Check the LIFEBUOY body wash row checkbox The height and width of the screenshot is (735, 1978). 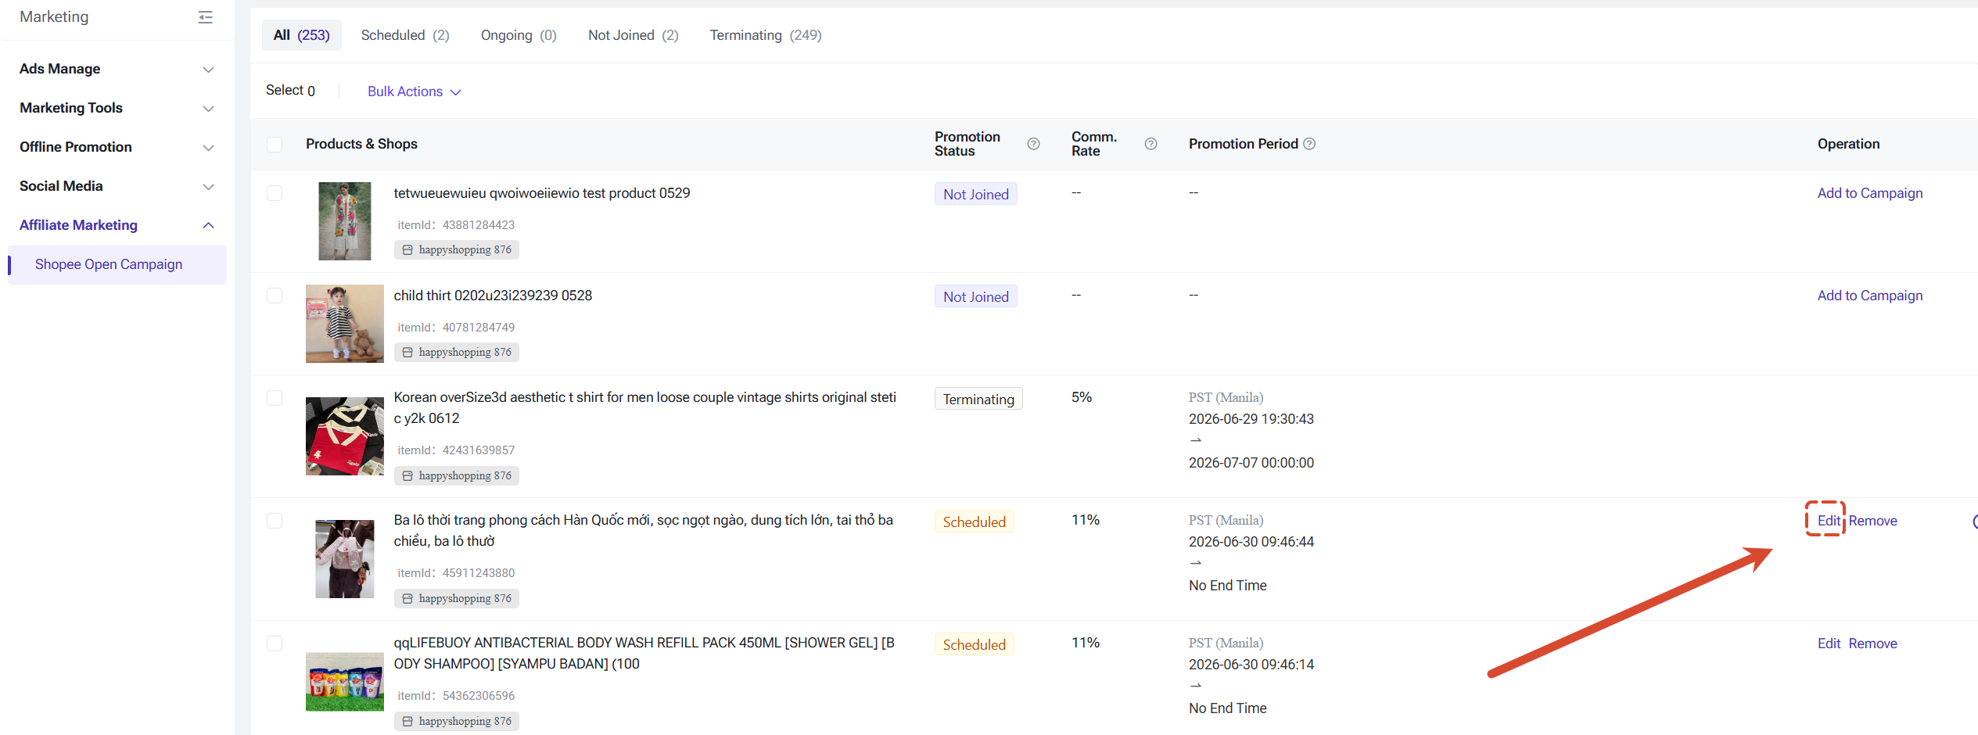coord(275,644)
